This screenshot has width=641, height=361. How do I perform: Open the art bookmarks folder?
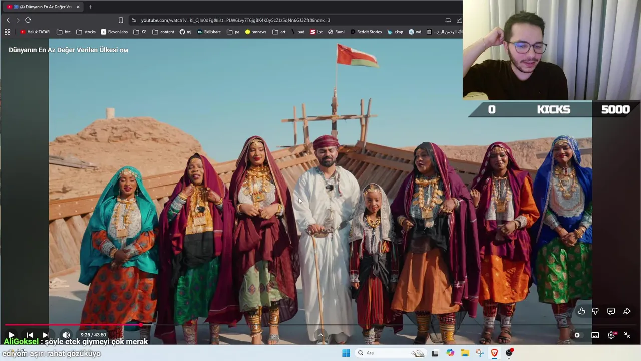pyautogui.click(x=279, y=32)
